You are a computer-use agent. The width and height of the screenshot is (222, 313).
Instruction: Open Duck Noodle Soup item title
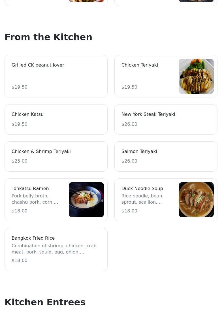pos(142,188)
